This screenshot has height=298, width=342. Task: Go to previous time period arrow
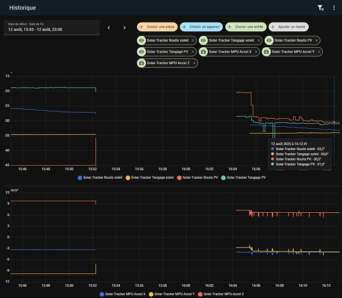click(x=108, y=27)
